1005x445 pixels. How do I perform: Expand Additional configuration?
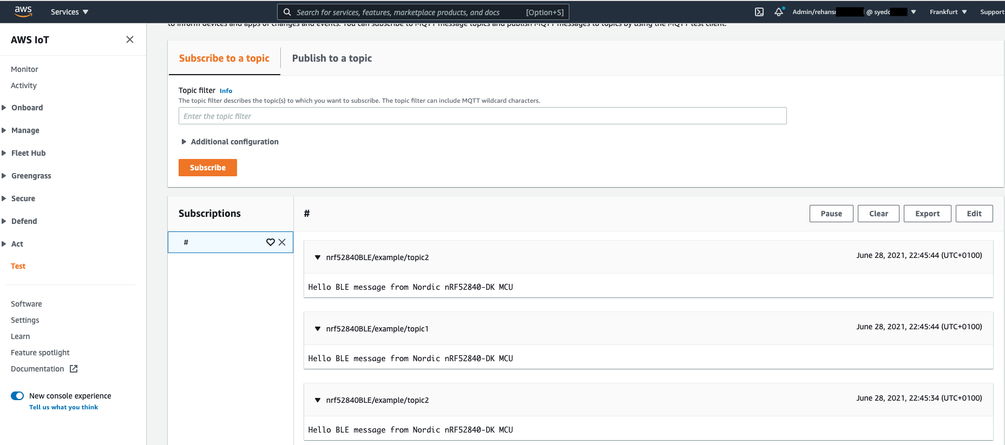click(230, 142)
